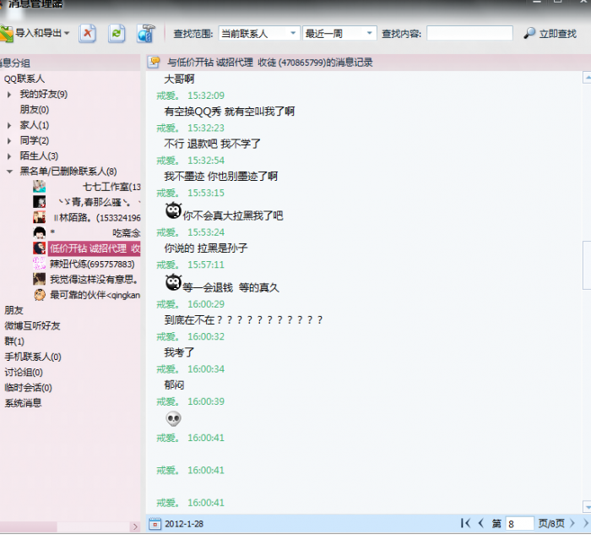Select the 微博互听好友 category
This screenshot has width=591, height=540.
[32, 326]
